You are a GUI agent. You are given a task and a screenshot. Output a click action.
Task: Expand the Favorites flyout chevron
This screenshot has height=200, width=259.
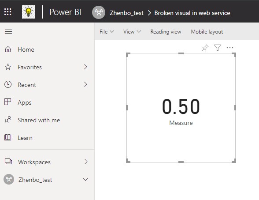[85, 67]
